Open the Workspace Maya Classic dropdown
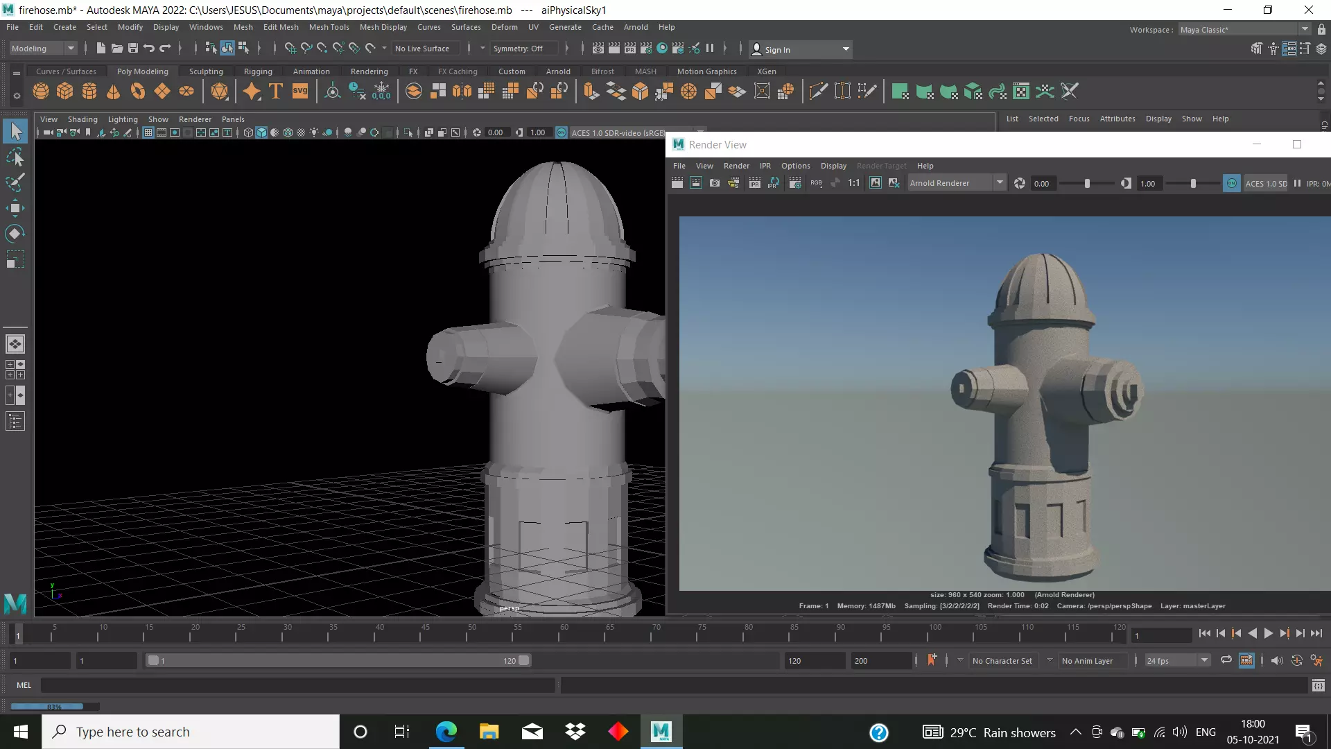The height and width of the screenshot is (749, 1331). [1244, 30]
